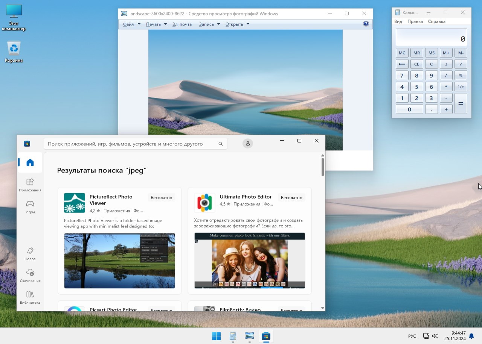Click the Ultimate Photo Editor screenshot thumbnail
482x344 pixels.
pyautogui.click(x=249, y=261)
